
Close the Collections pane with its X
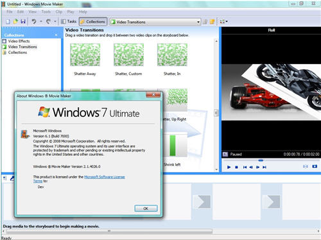[56, 35]
